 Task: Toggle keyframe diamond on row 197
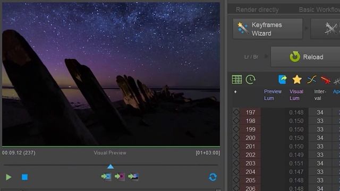(236, 112)
